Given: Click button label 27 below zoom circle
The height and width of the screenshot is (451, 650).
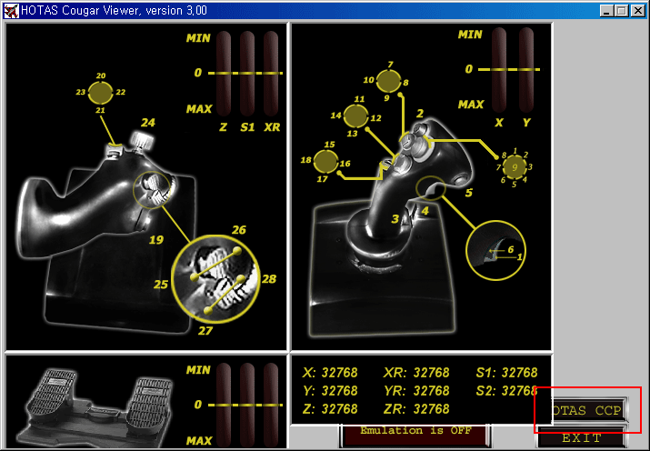Looking at the screenshot, I should tap(205, 331).
